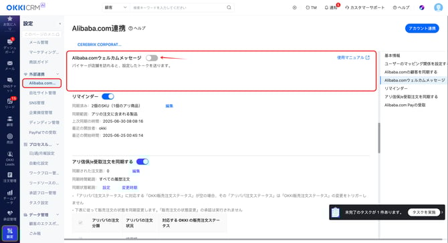
Task: Focus the settings menu search box
Action: click(x=42, y=34)
